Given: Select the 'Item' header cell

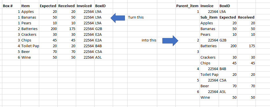Looking at the screenshot, I should (x=30, y=6).
